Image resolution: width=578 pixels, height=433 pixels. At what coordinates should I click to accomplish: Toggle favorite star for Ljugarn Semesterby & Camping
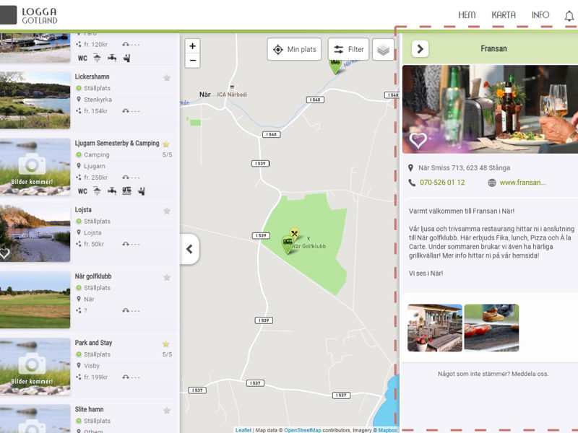166,144
